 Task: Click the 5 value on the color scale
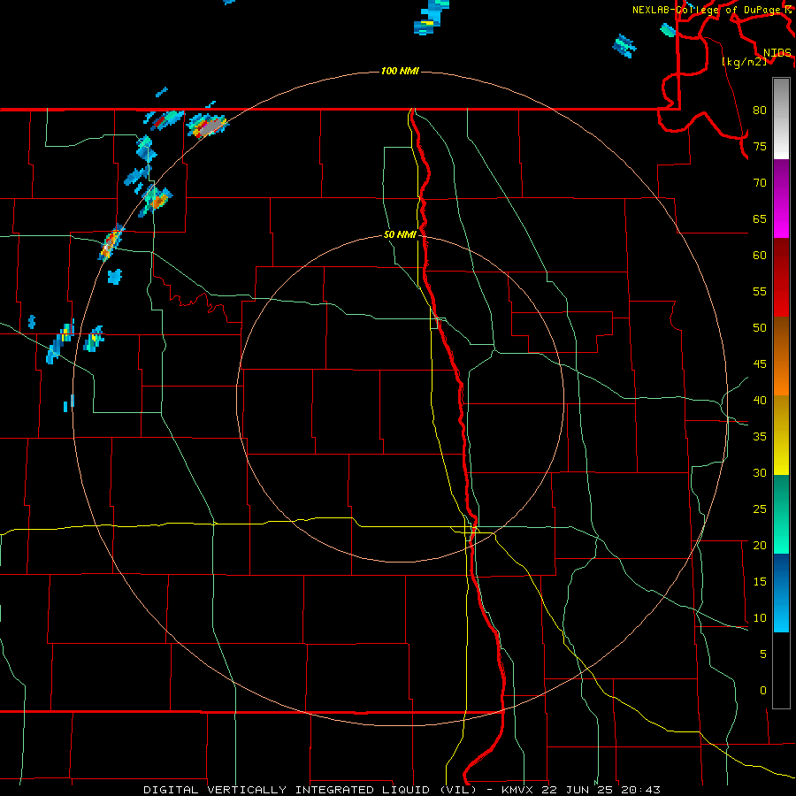tap(763, 654)
